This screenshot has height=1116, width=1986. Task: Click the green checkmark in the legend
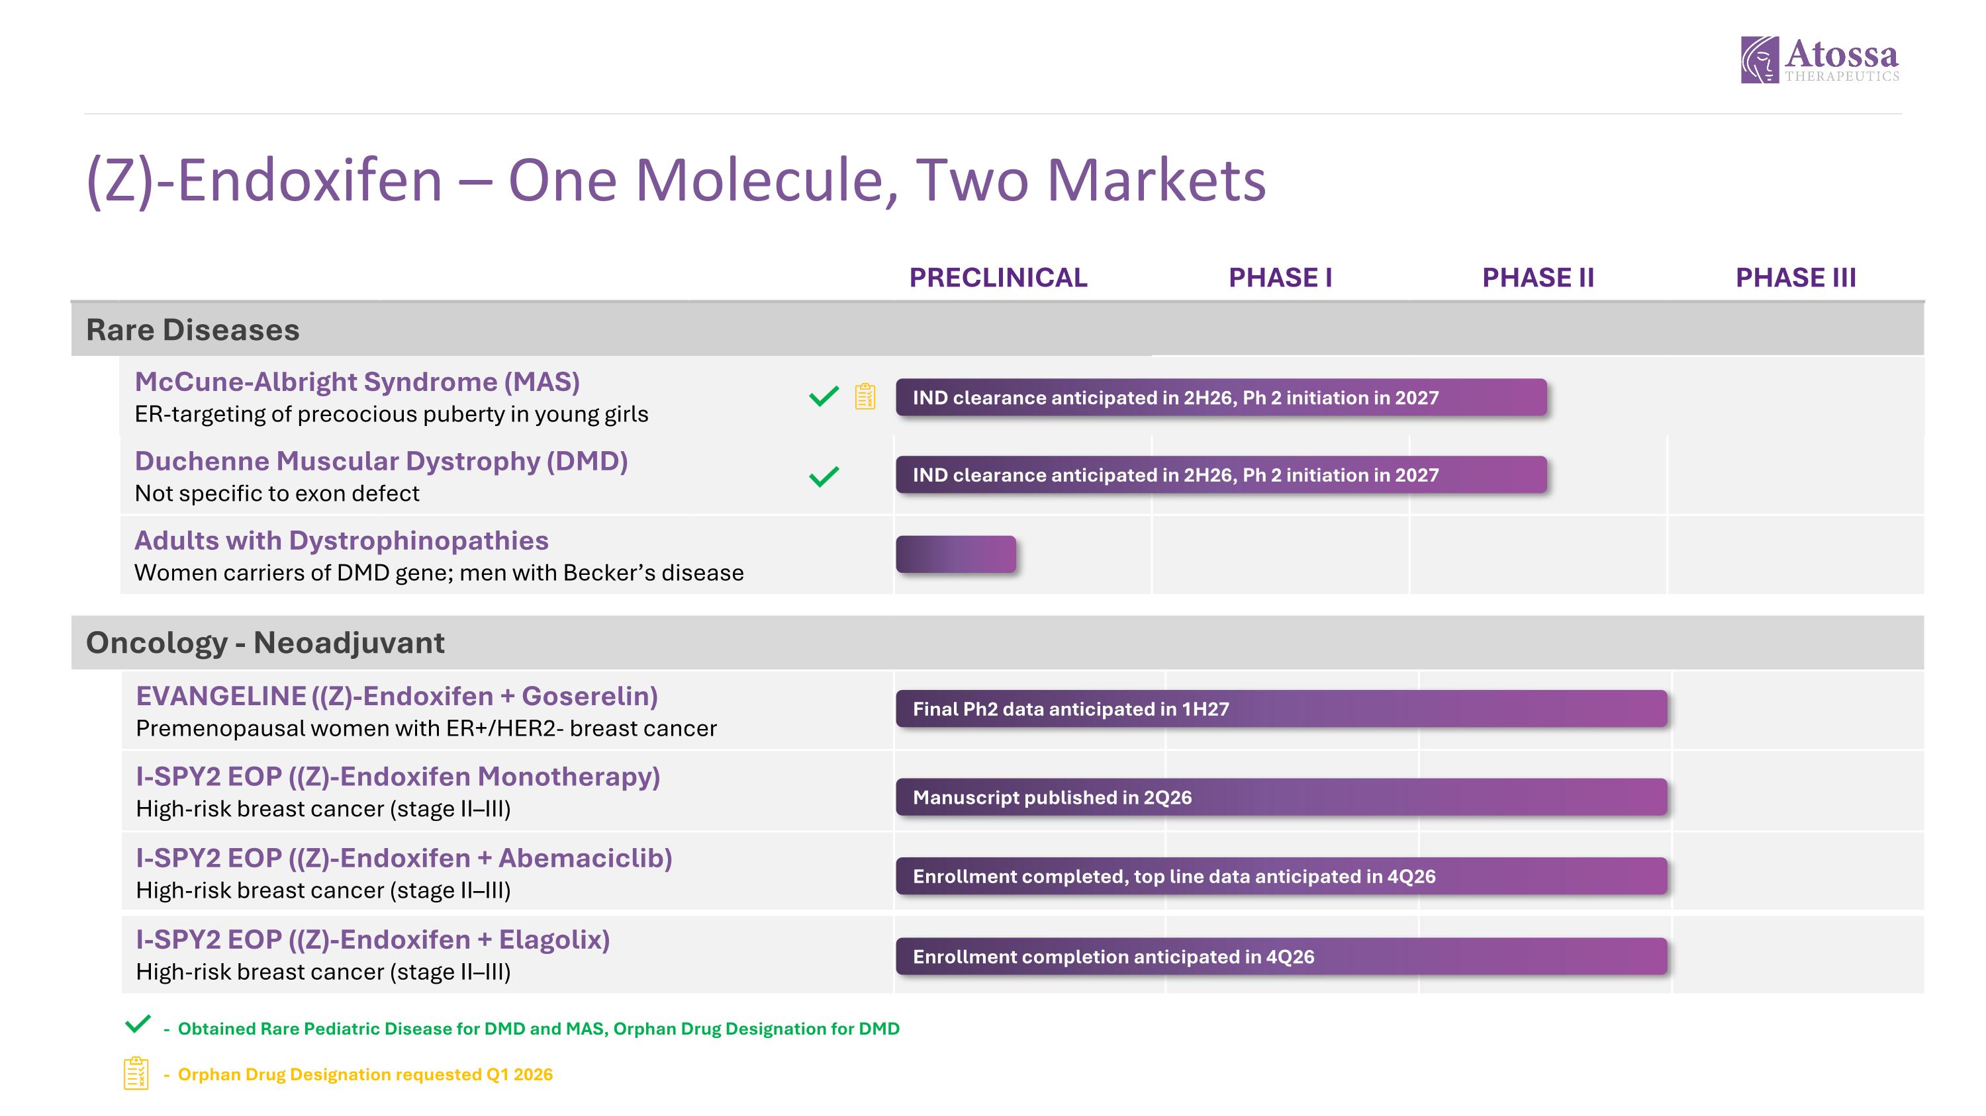(x=138, y=1023)
